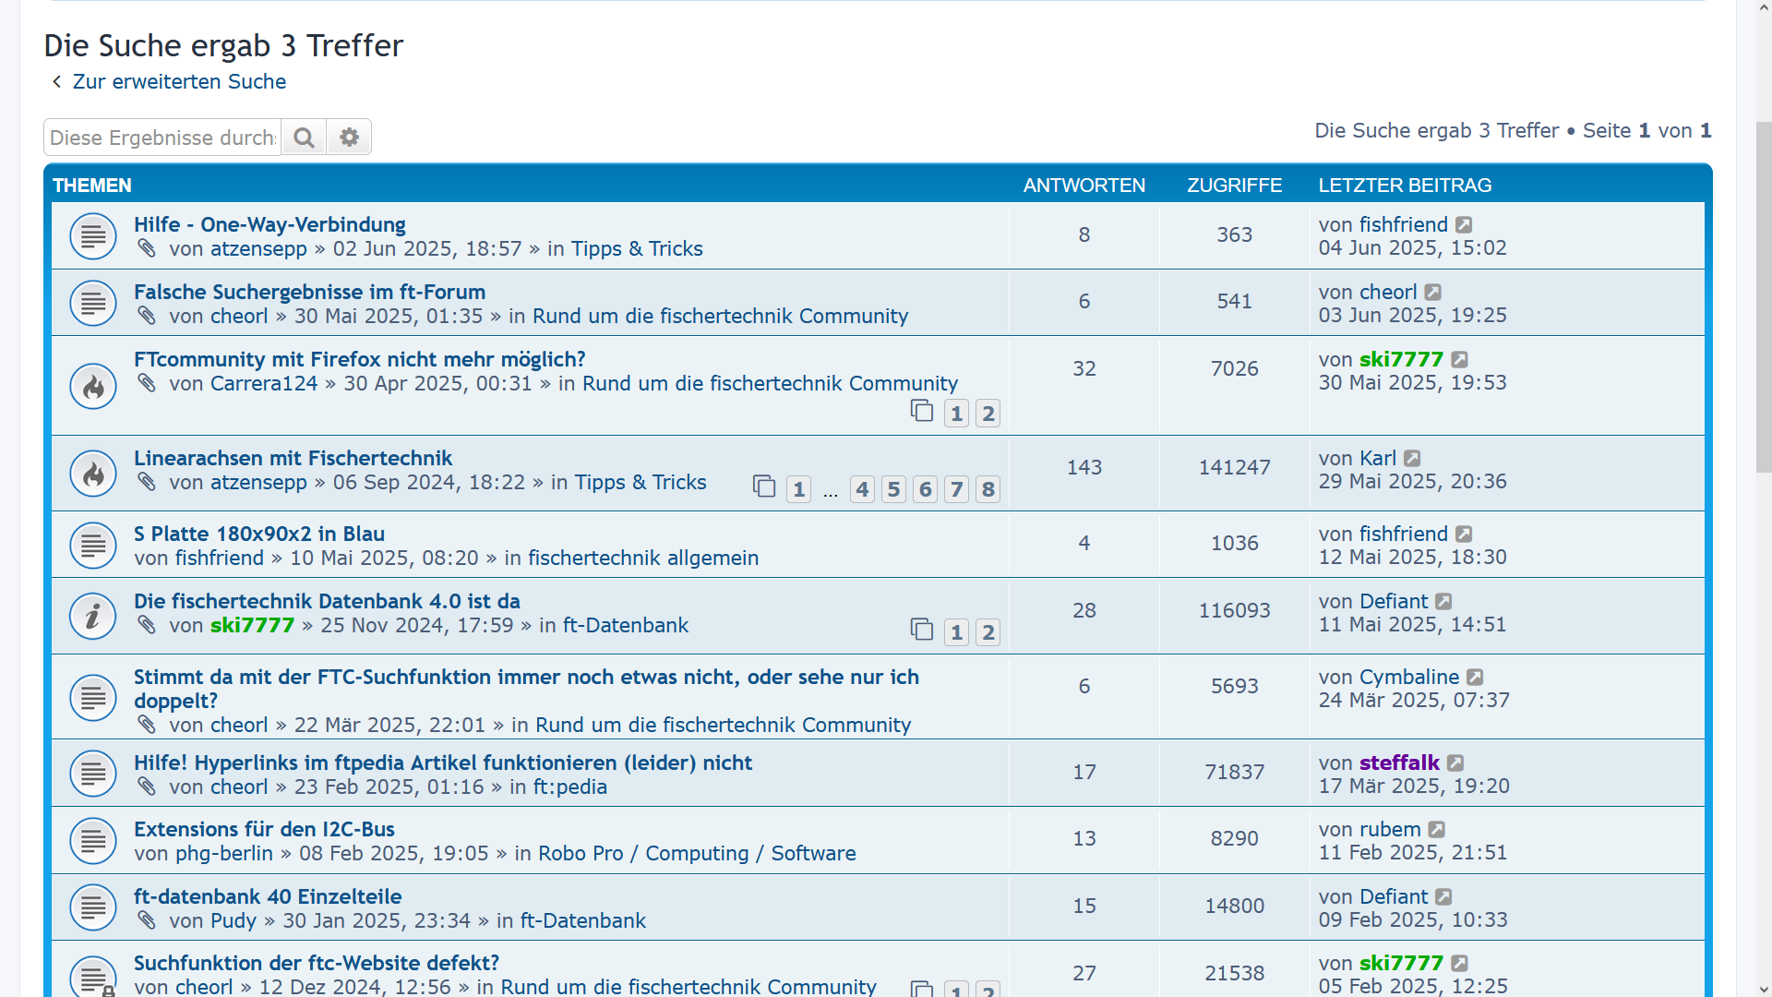Open topic Stimmt da mit der FTC-Suchfunktion
The image size is (1772, 997).
coord(526,689)
